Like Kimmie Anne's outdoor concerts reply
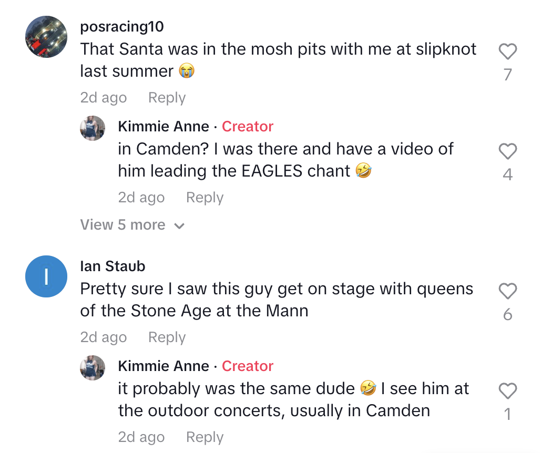Screen dimensions: 551x453 click(507, 391)
